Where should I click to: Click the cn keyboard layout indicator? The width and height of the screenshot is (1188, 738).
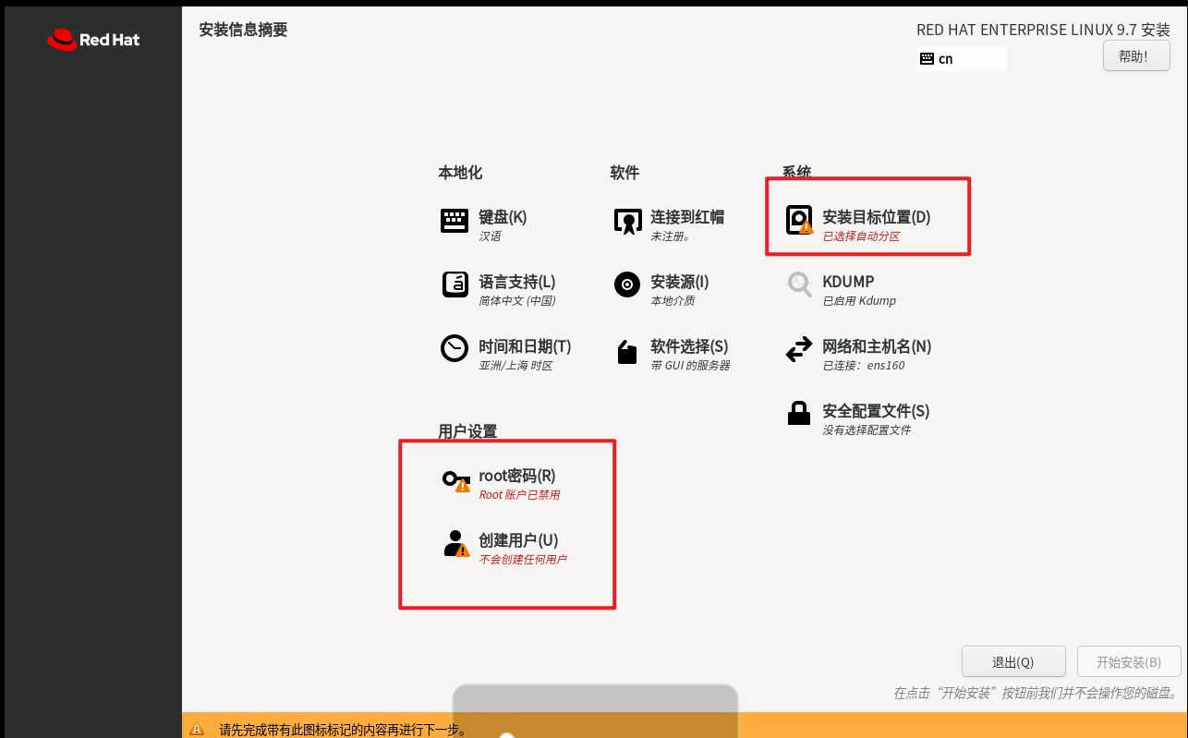[961, 58]
